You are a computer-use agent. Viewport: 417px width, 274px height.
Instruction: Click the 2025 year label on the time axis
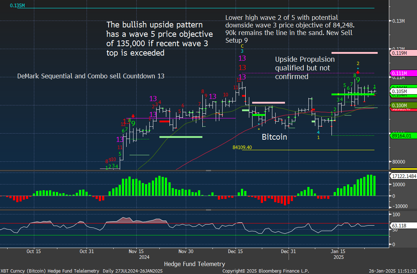[x=339, y=257]
